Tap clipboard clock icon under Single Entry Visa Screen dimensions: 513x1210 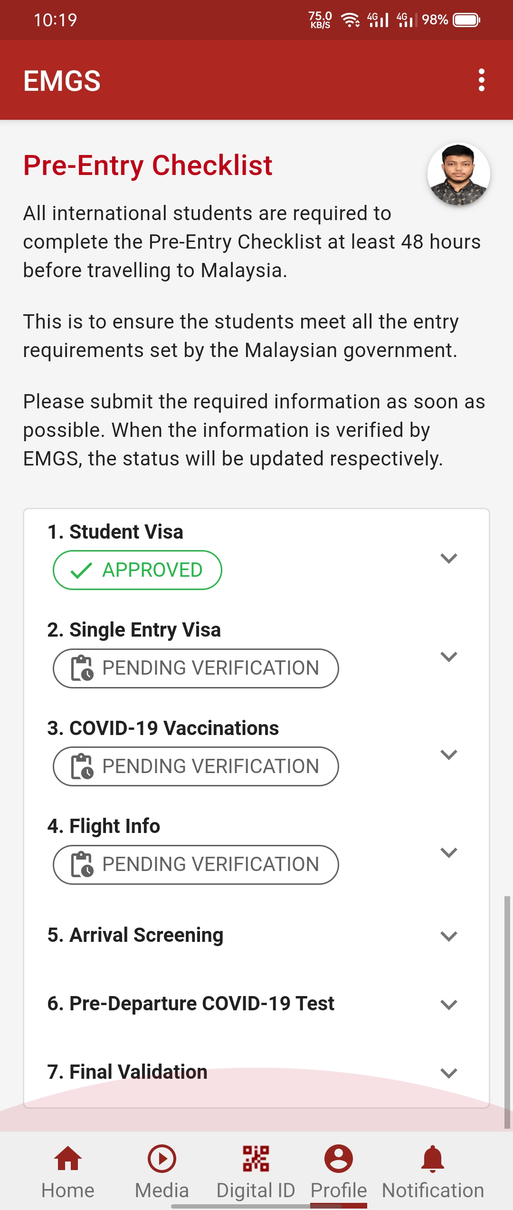pyautogui.click(x=82, y=668)
